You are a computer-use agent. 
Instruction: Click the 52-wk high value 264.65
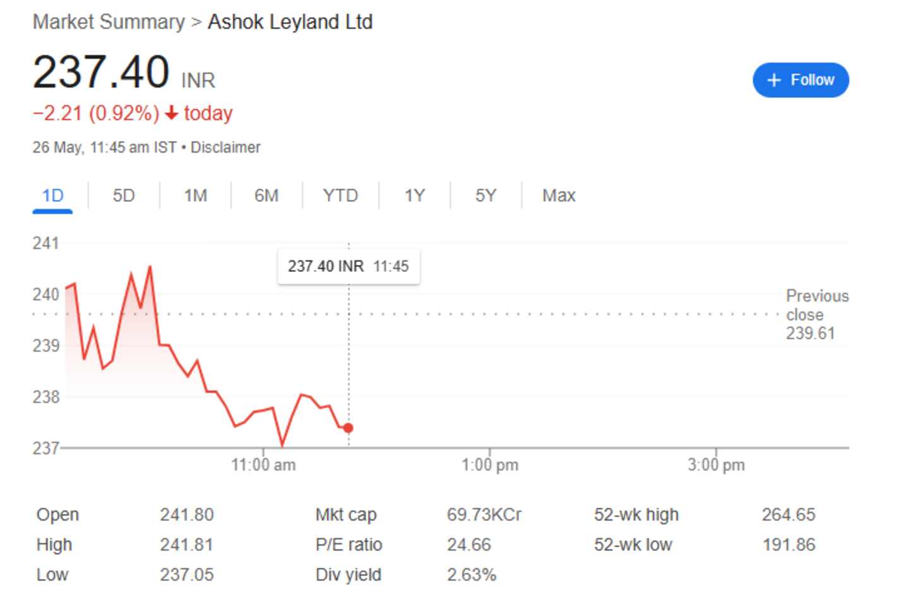coord(790,515)
